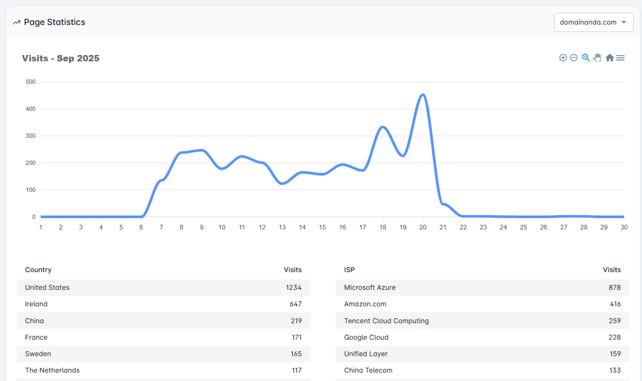Open the chart hamburger menu
Viewport: 642px width, 381px height.
click(x=620, y=58)
